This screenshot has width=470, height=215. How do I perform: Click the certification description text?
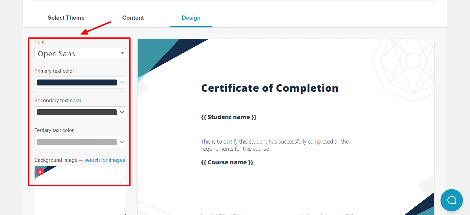coord(275,145)
